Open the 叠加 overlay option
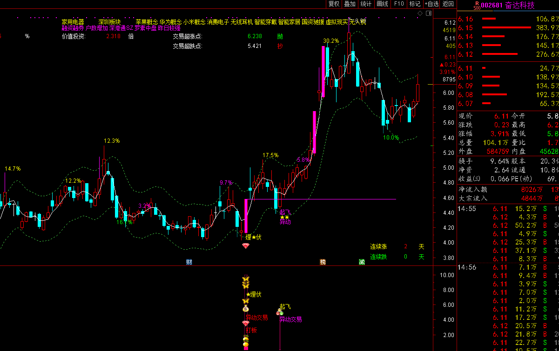The height and width of the screenshot is (351, 559). coord(350,4)
